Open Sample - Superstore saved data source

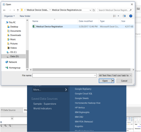45,104
